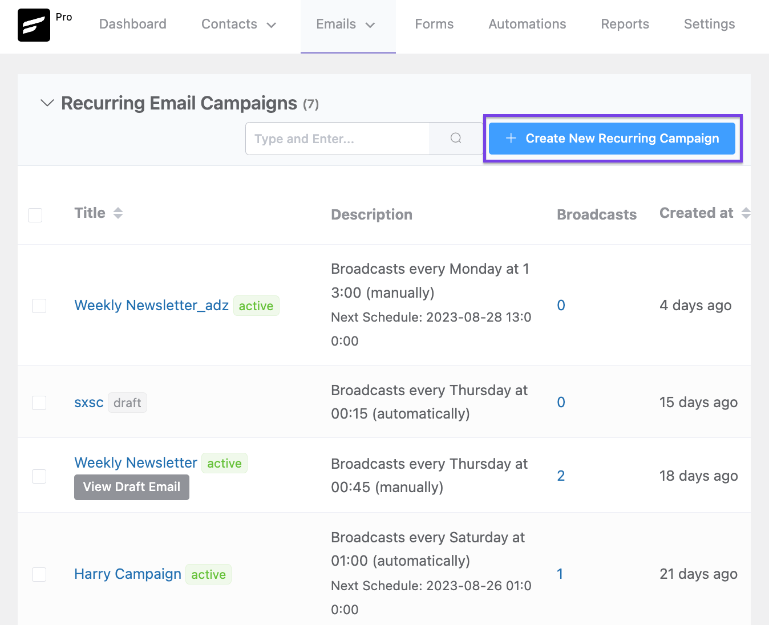
Task: Toggle the select-all campaigns checkbox
Action: (35, 215)
